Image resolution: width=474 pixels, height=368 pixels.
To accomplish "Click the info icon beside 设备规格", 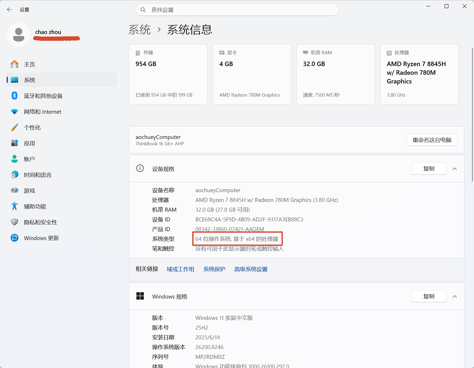I will pos(140,168).
